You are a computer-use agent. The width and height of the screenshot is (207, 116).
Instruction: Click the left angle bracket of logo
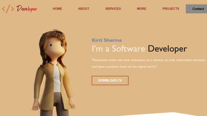pos(3,9)
